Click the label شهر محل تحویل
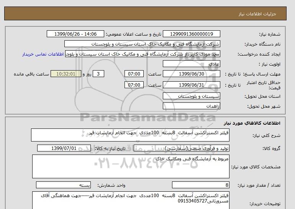This screenshot has width=295, height=209. (264, 106)
